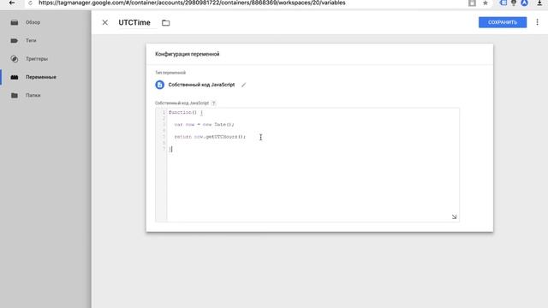Click the Сохранить button
Viewport: 548px width, 308px height.
(503, 22)
